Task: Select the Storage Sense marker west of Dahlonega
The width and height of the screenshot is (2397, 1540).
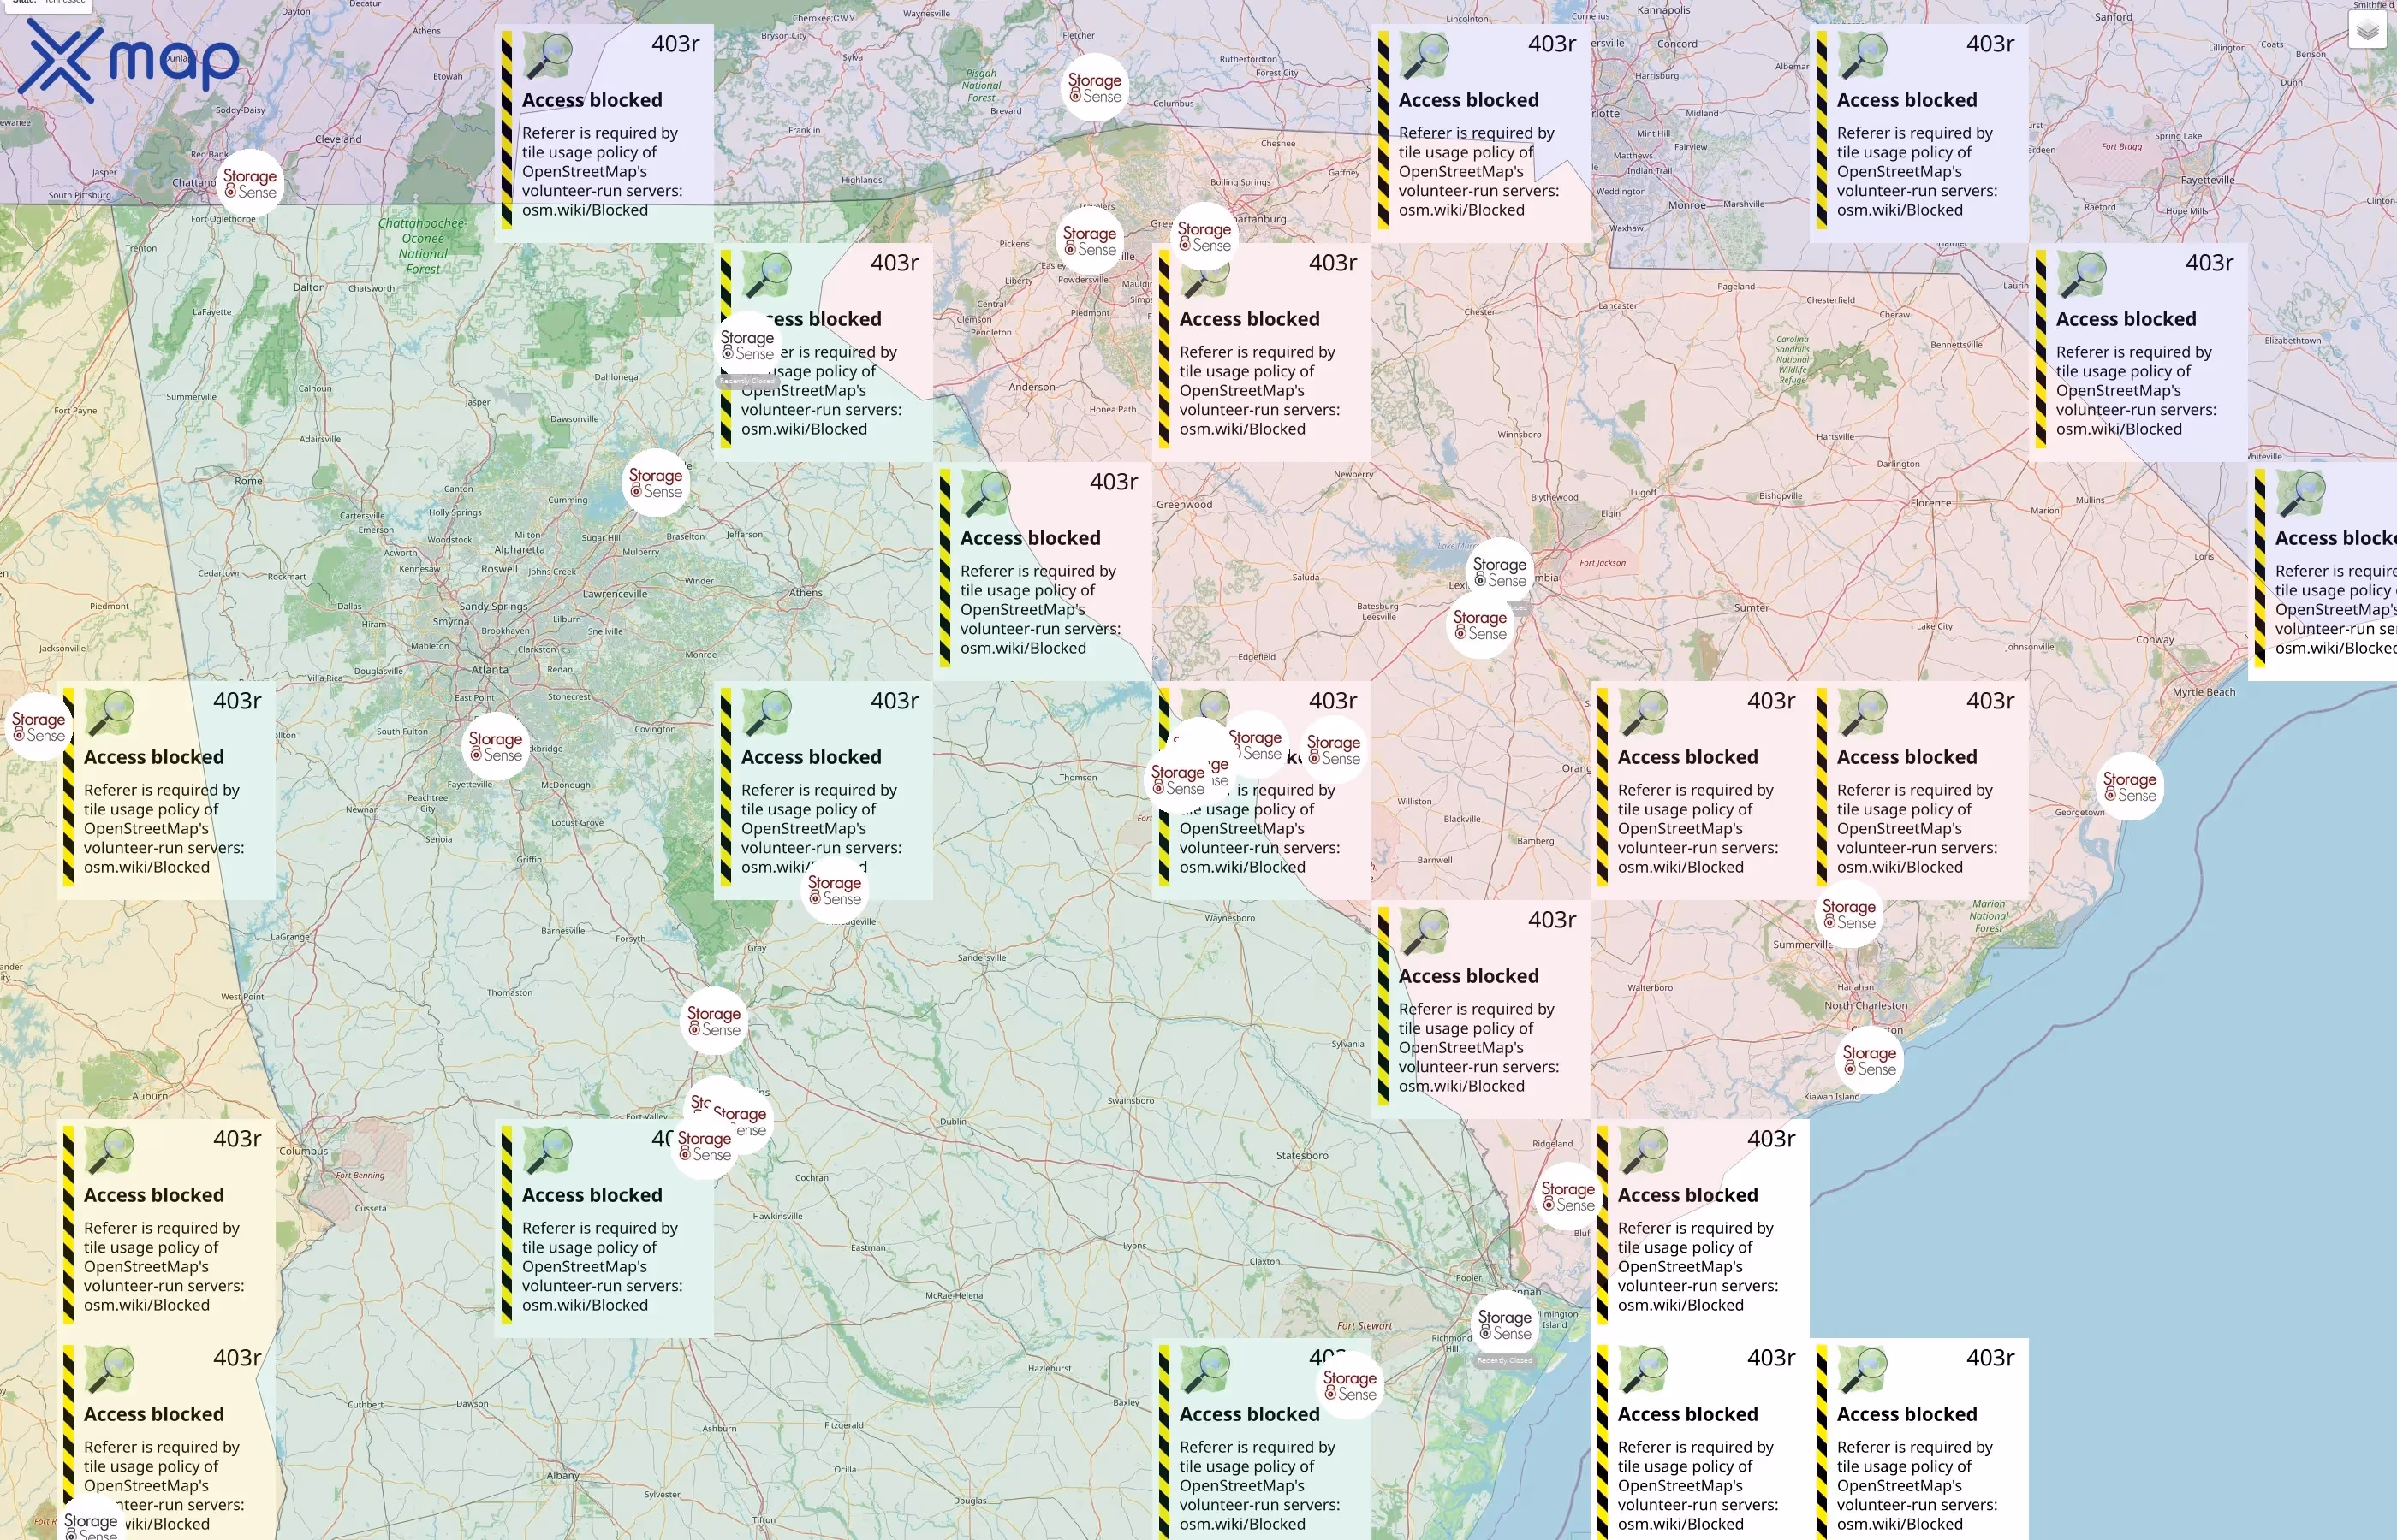Action: [747, 346]
